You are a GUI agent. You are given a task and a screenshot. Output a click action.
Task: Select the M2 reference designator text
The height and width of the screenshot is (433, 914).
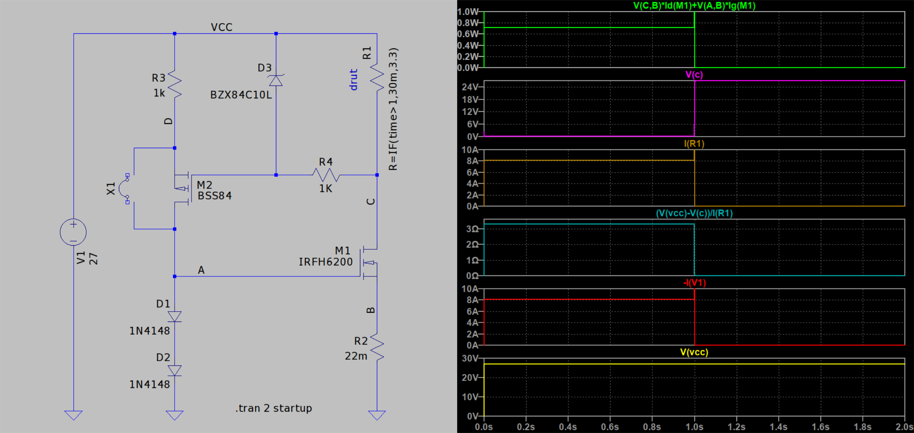[205, 185]
